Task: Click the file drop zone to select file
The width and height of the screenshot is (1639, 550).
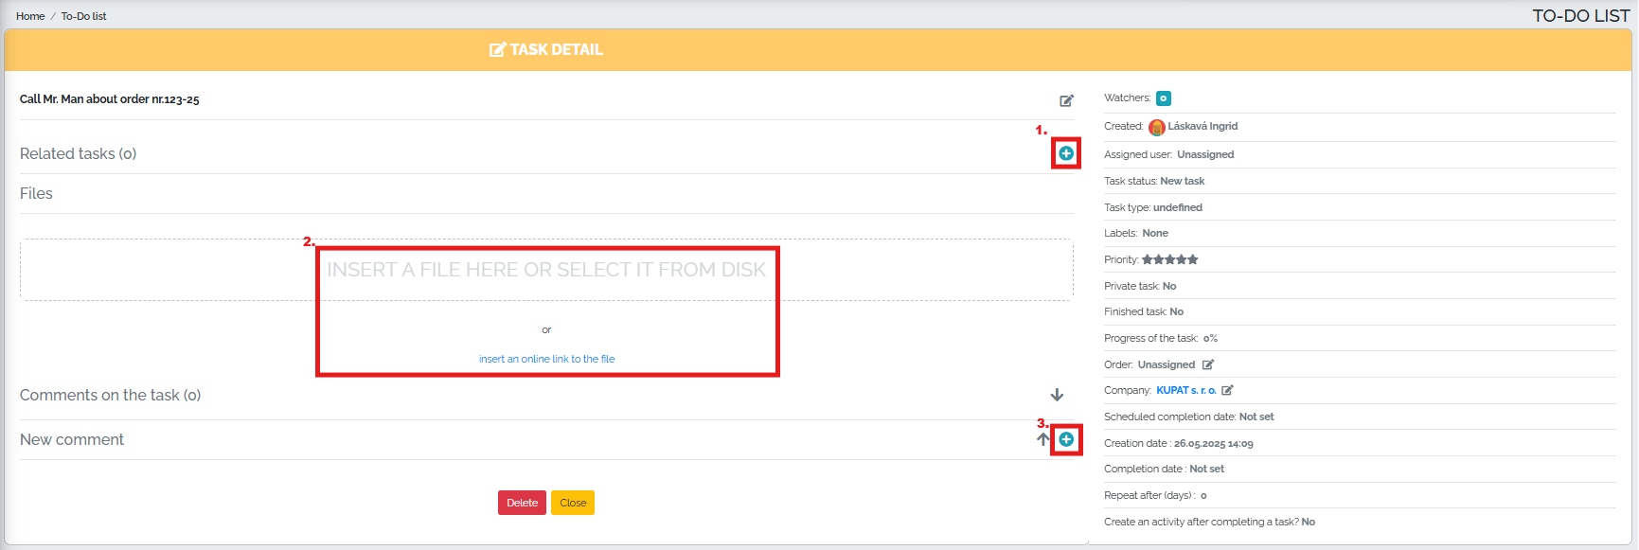Action: (x=546, y=270)
